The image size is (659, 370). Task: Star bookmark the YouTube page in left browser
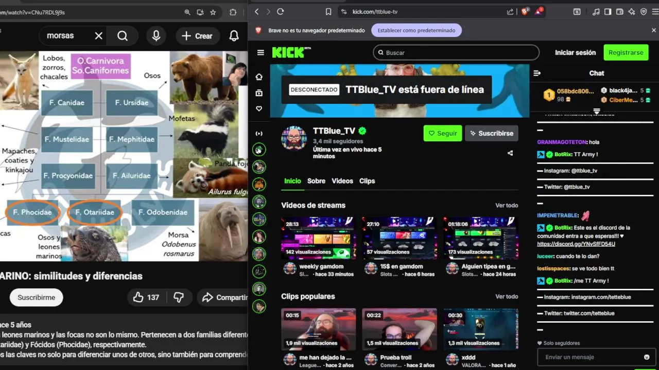(213, 12)
